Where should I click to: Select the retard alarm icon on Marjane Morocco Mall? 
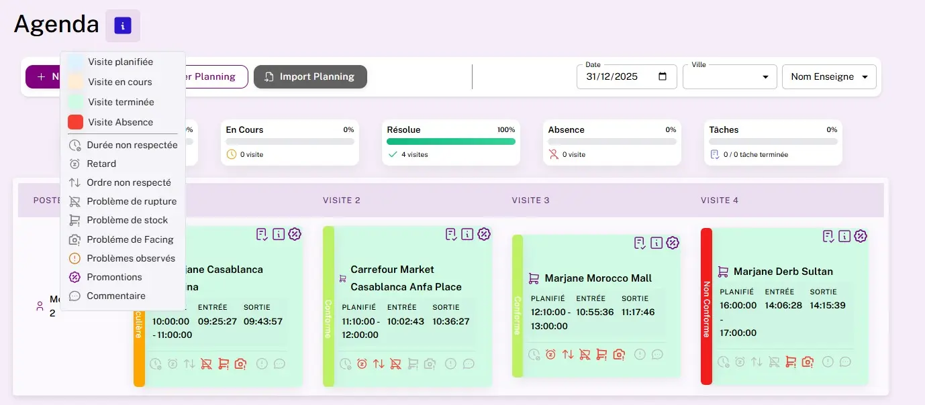coord(550,354)
